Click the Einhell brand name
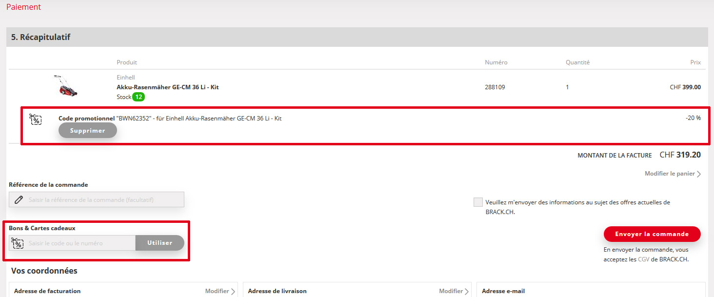Image resolution: width=714 pixels, height=297 pixels. pos(126,78)
